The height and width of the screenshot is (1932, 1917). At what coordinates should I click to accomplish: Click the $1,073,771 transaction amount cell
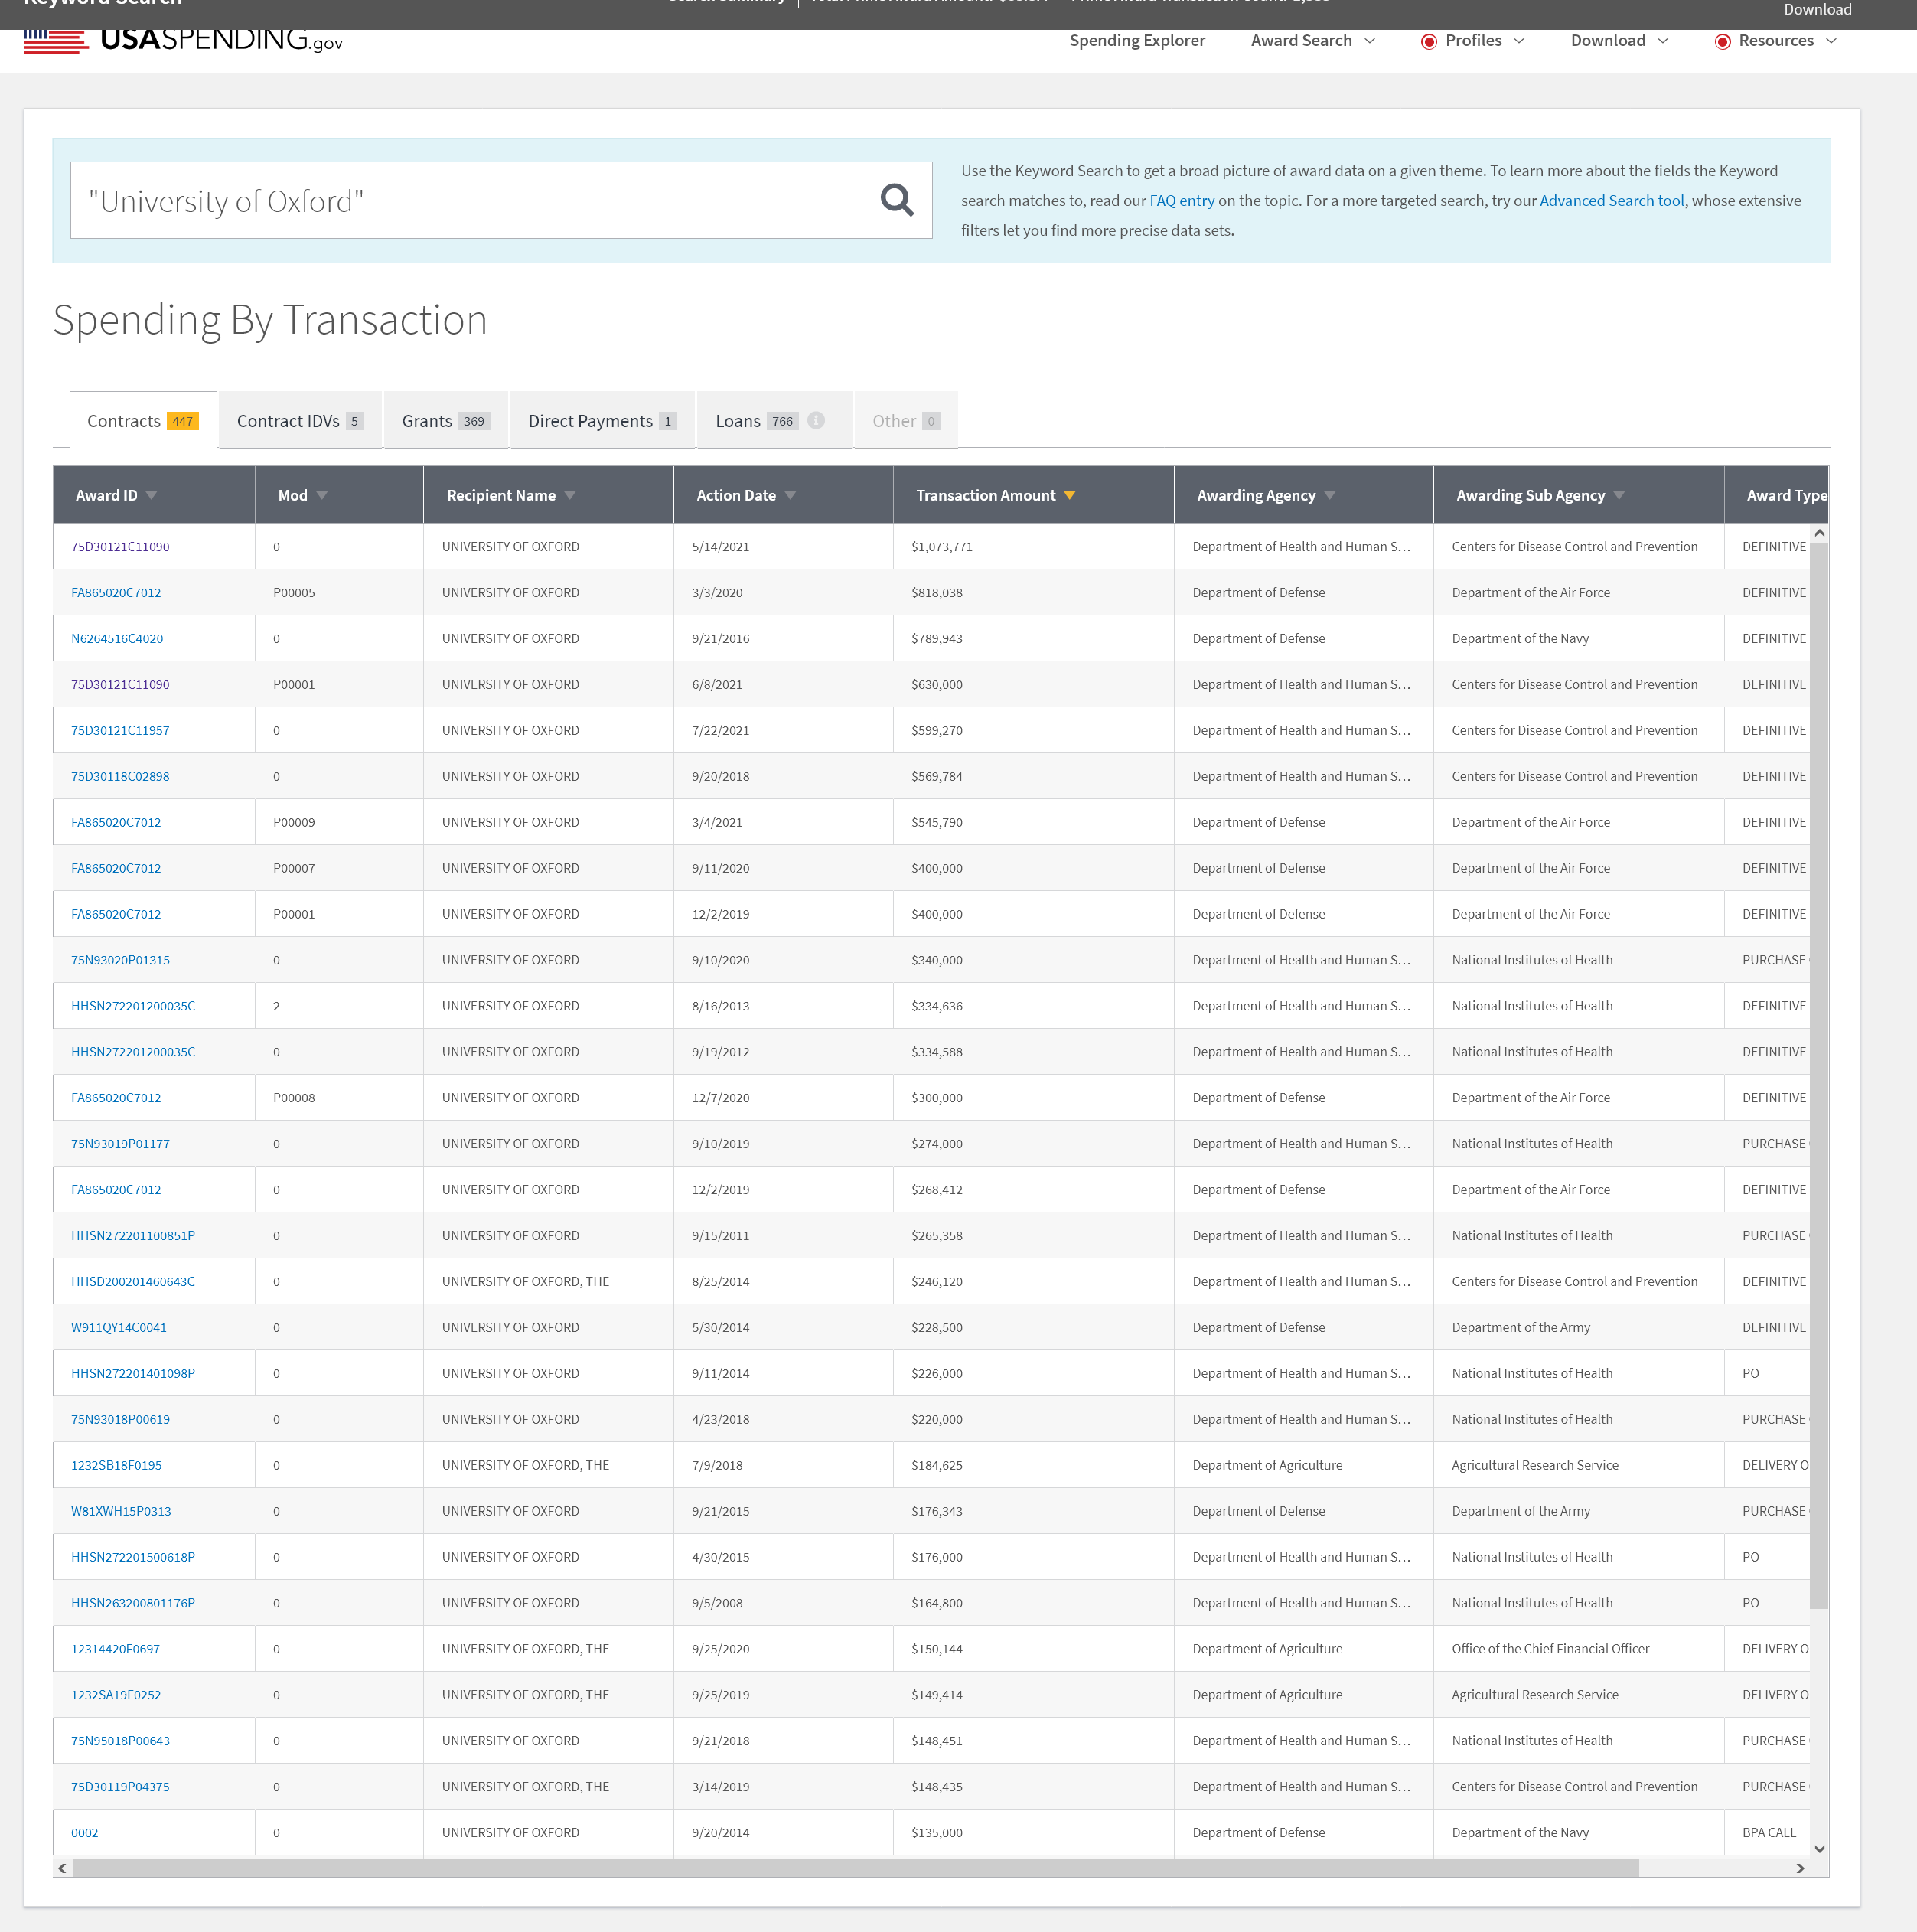pyautogui.click(x=1033, y=547)
